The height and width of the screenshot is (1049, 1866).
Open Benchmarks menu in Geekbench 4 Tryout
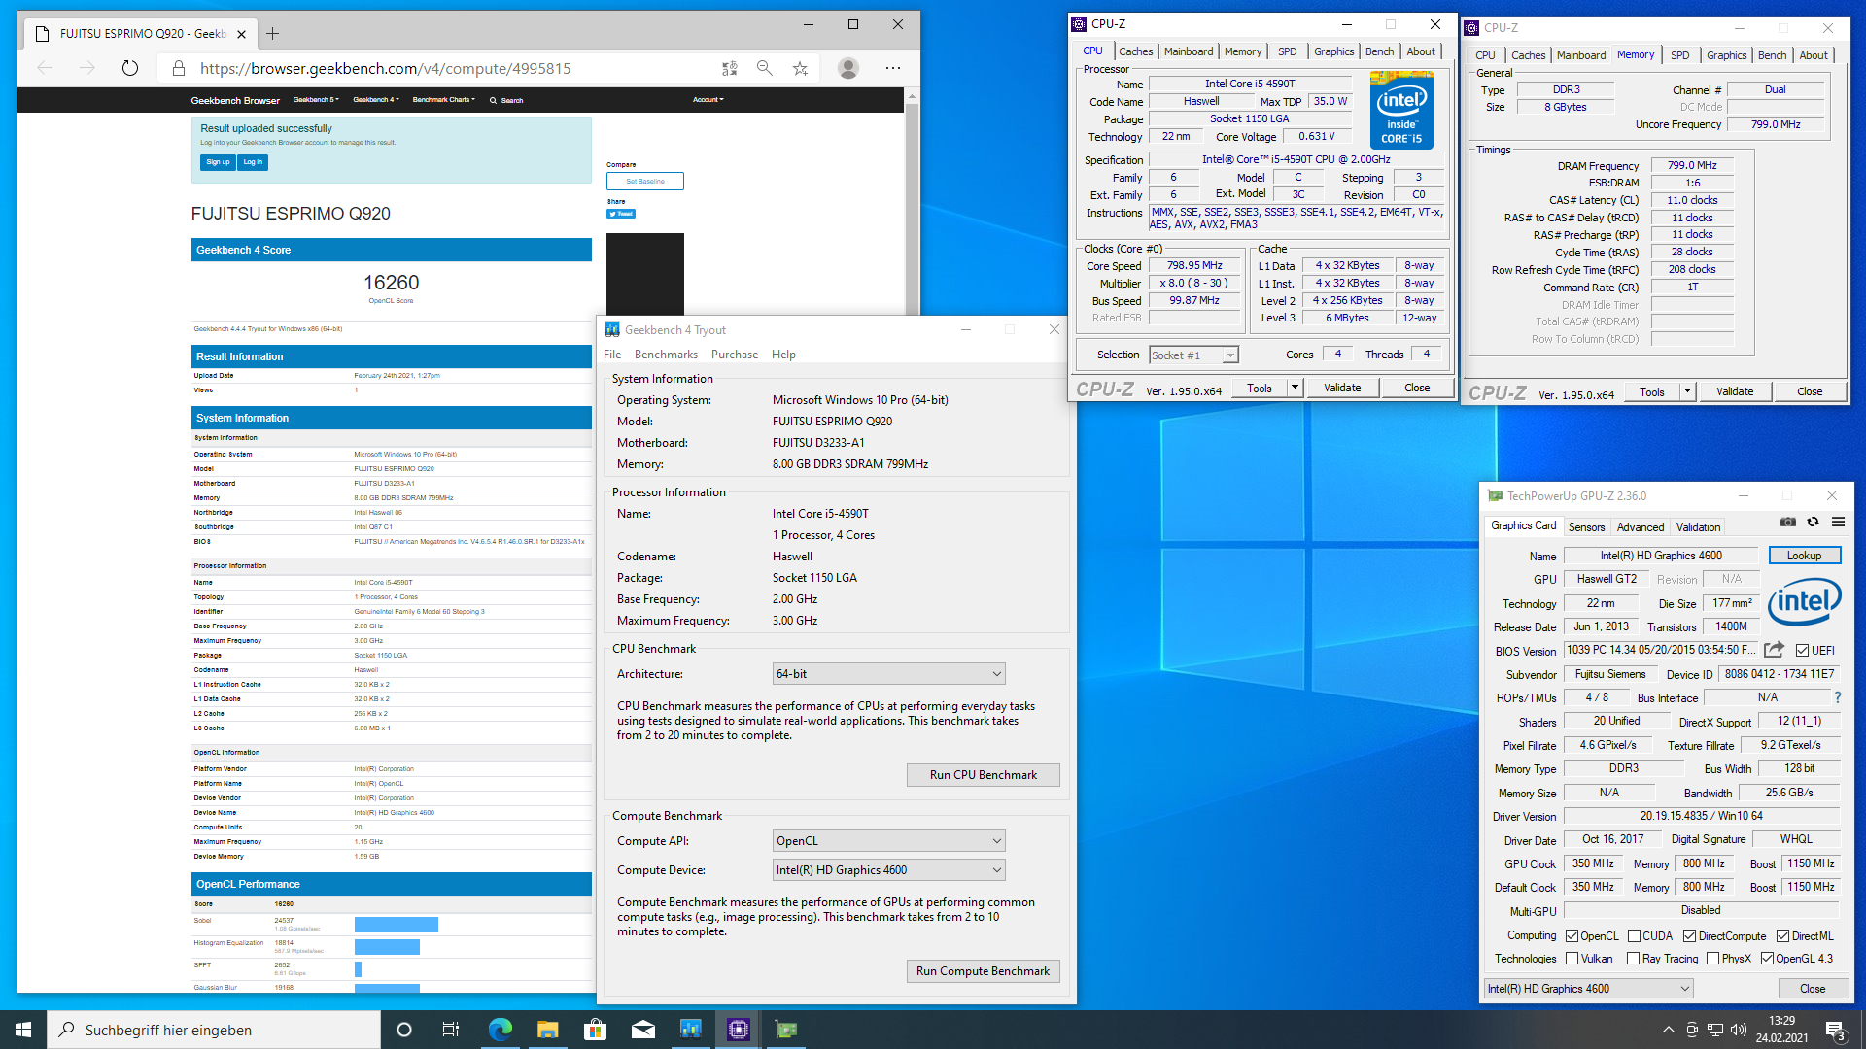point(666,355)
